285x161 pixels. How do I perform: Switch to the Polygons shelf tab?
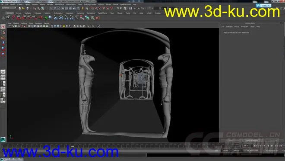[38, 13]
